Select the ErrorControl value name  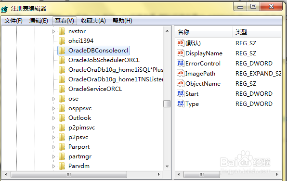pos(203,64)
